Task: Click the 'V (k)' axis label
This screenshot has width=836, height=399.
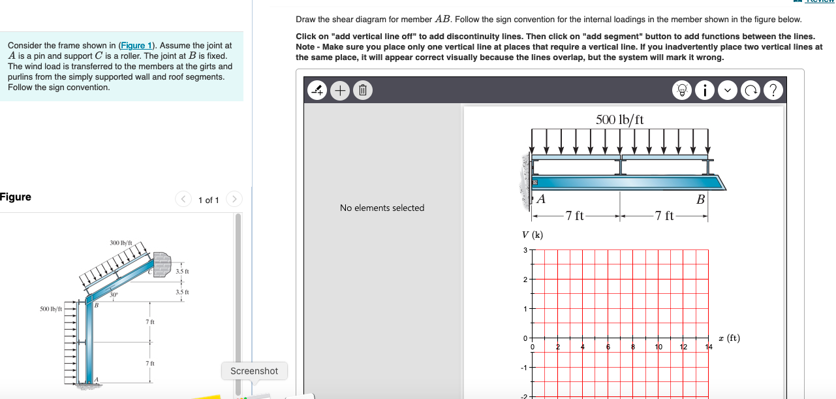Action: pos(533,235)
